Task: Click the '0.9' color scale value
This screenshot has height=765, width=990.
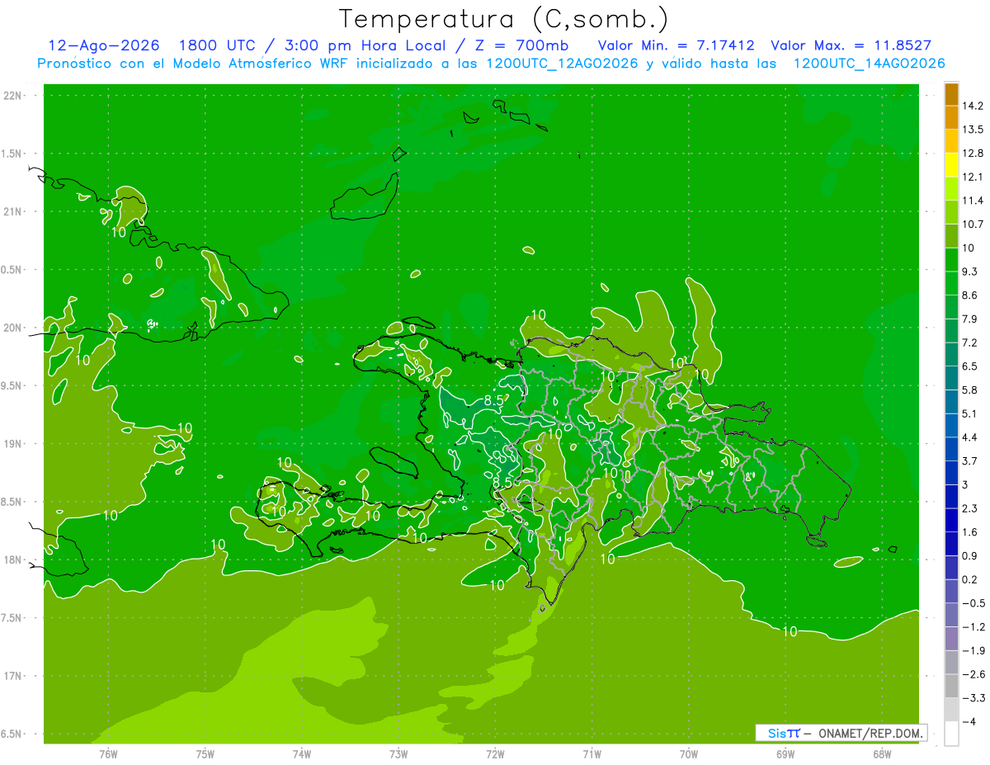Action: pos(970,555)
